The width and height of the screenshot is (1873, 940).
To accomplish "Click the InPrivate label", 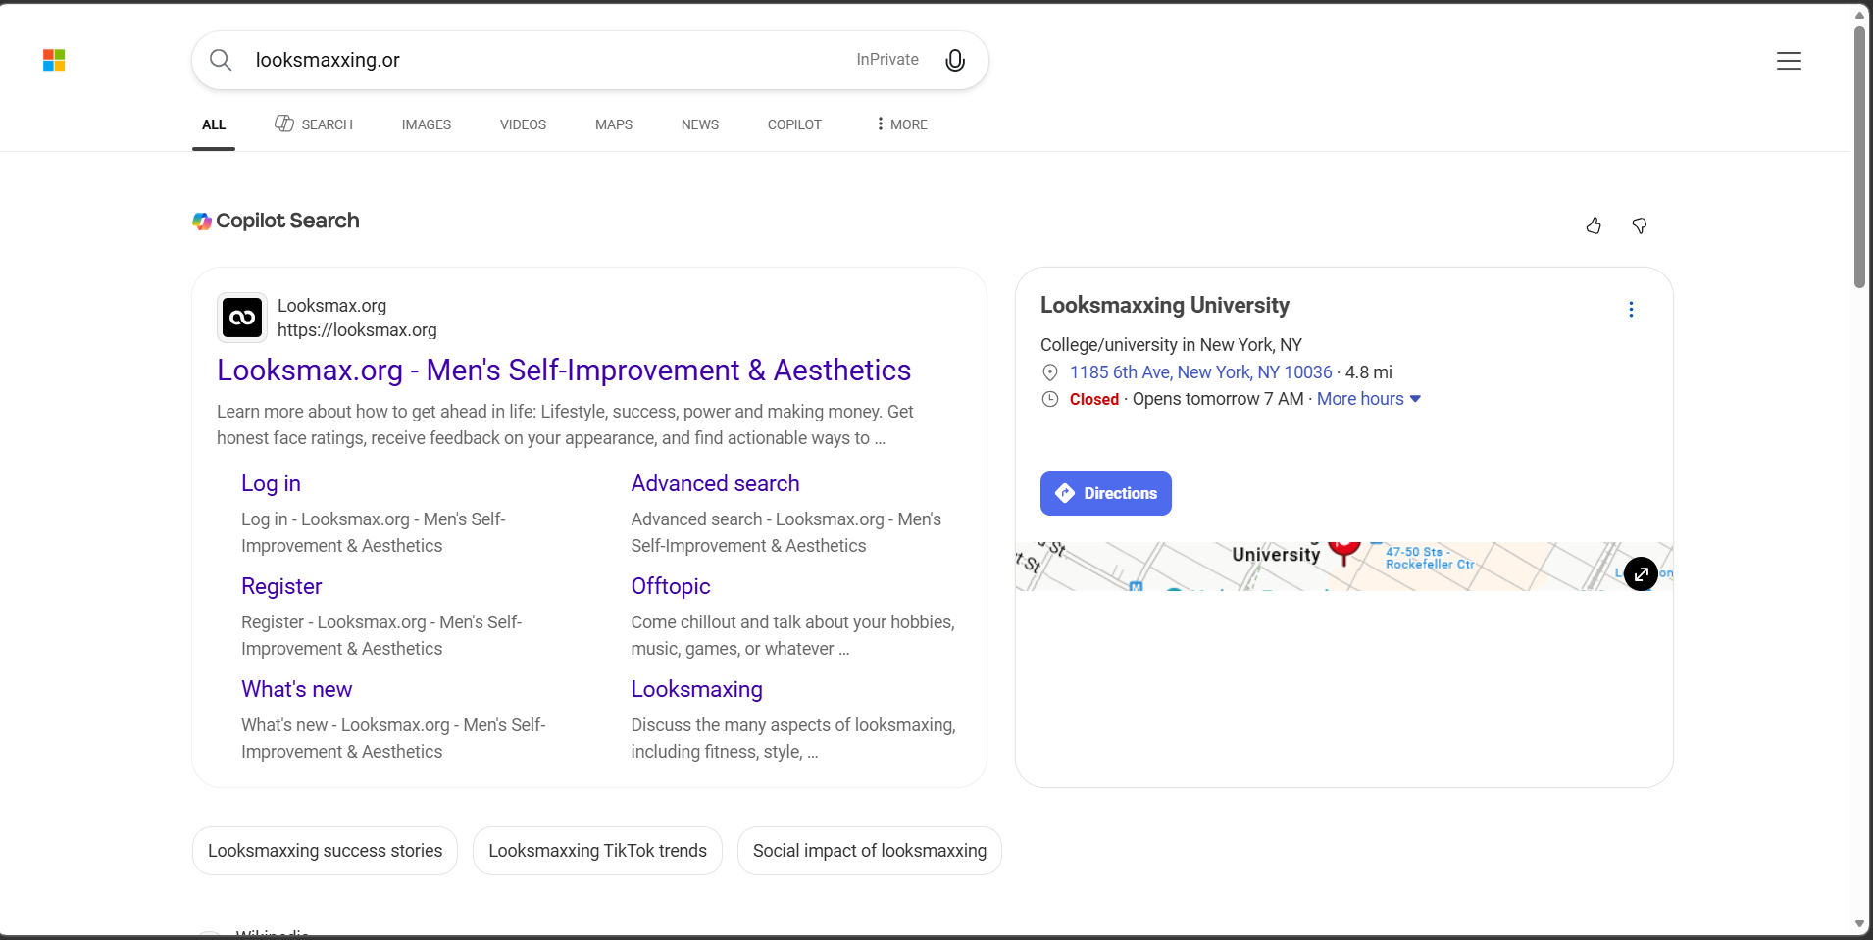I will (887, 60).
